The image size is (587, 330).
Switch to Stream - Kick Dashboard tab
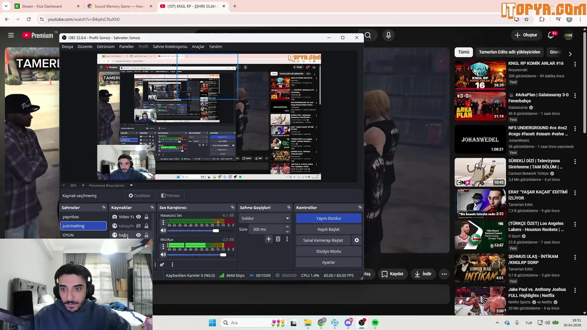pyautogui.click(x=46, y=6)
